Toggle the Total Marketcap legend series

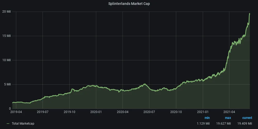[x=23, y=123]
